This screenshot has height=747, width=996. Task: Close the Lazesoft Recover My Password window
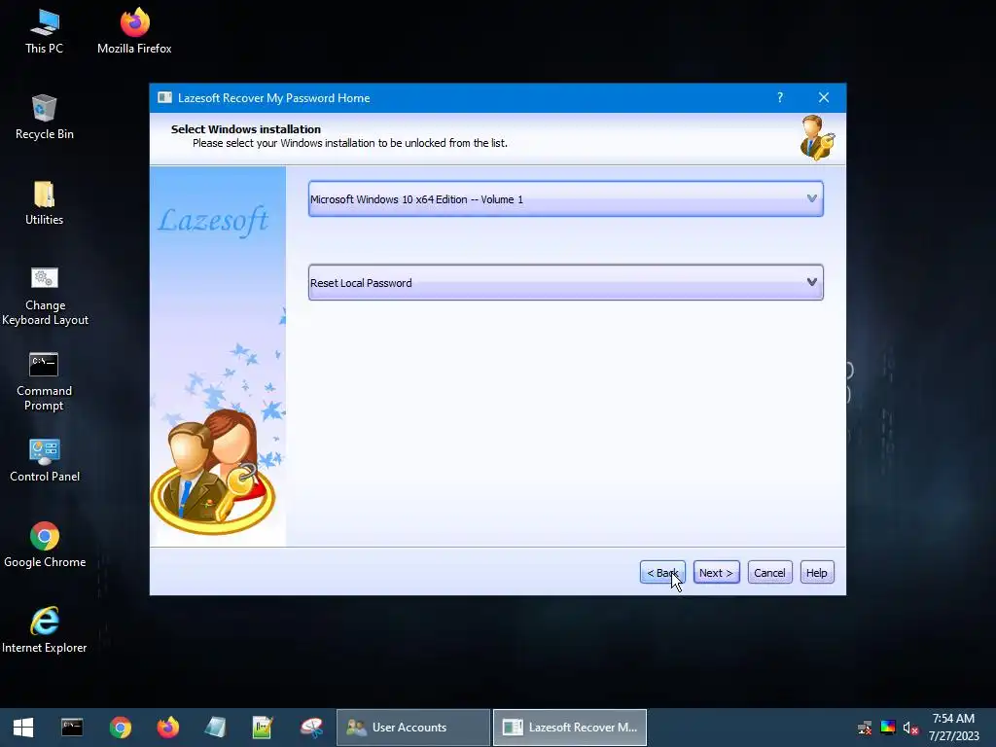pyautogui.click(x=824, y=97)
